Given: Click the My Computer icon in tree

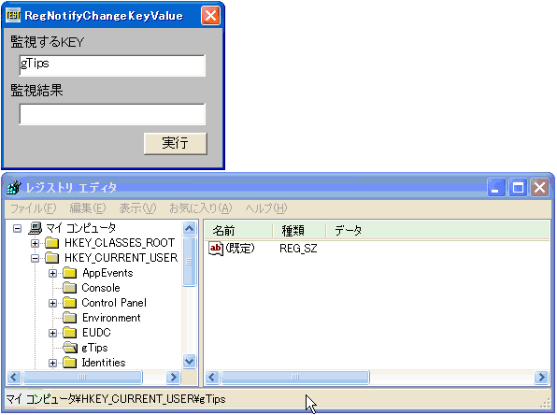Looking at the screenshot, I should pos(36,228).
